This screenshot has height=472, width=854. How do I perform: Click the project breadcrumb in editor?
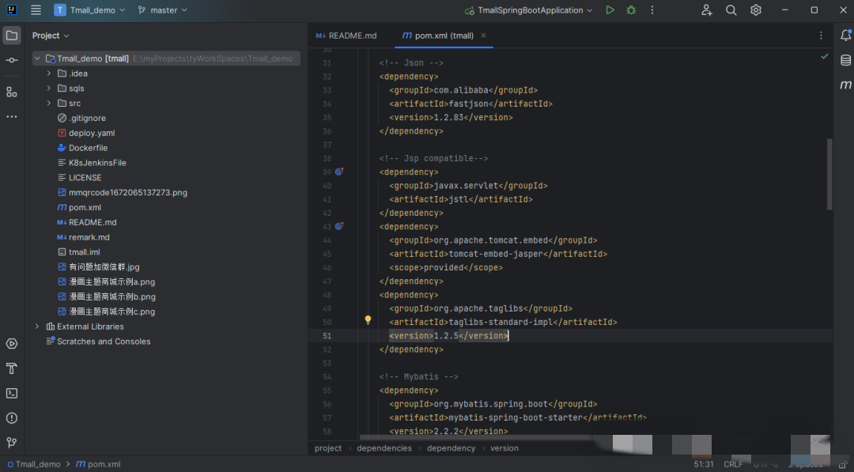point(328,448)
